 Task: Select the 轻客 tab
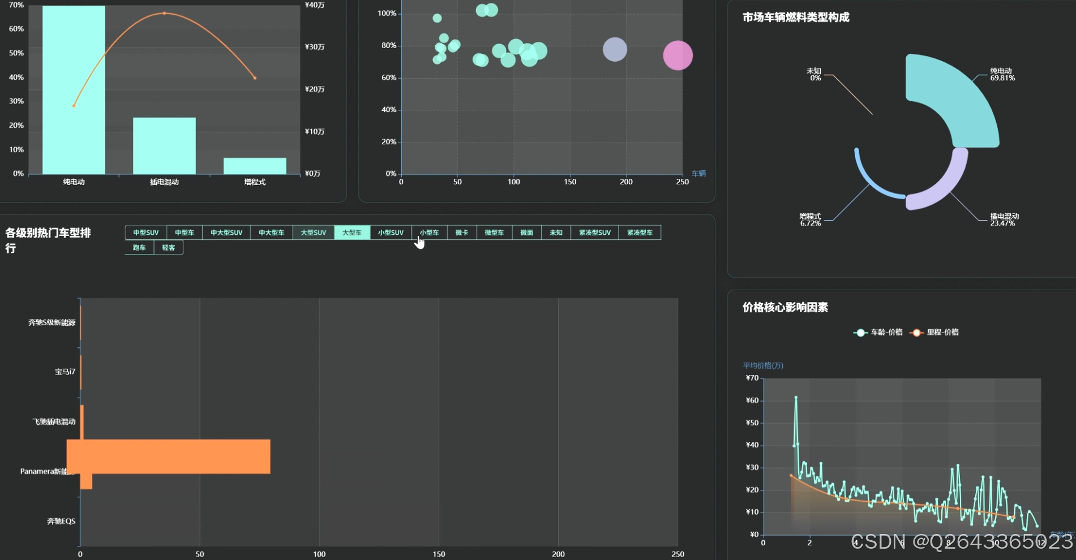click(169, 247)
